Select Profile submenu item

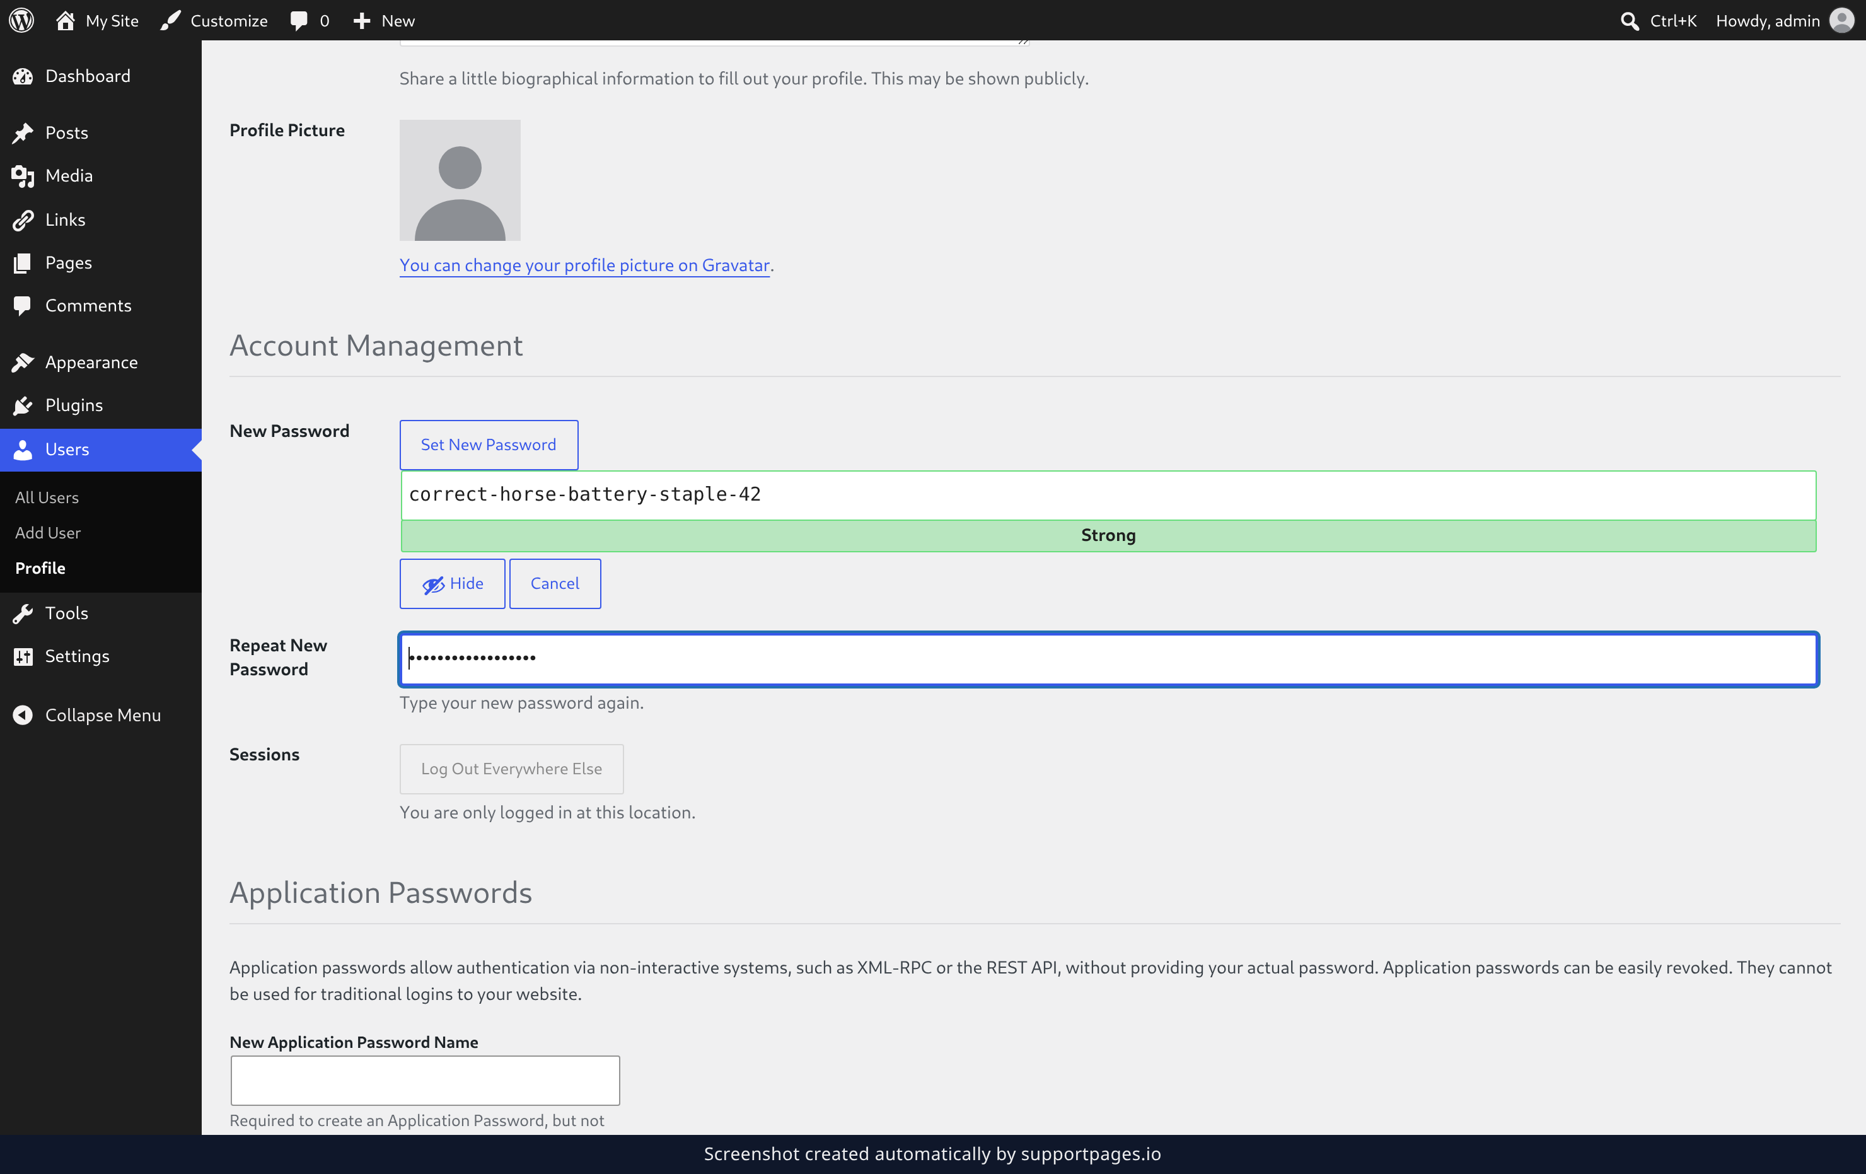click(40, 568)
